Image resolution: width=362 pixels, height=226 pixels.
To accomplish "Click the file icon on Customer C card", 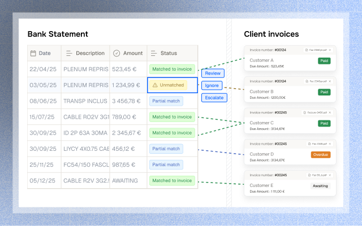I will tap(305, 112).
